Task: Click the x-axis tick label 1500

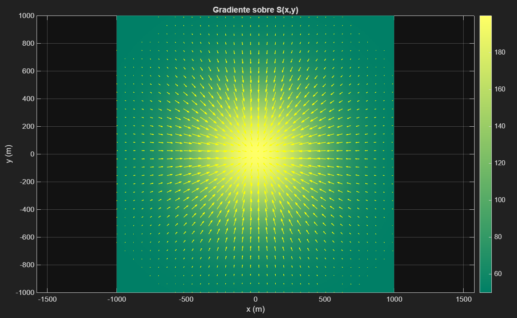Action: (463, 299)
